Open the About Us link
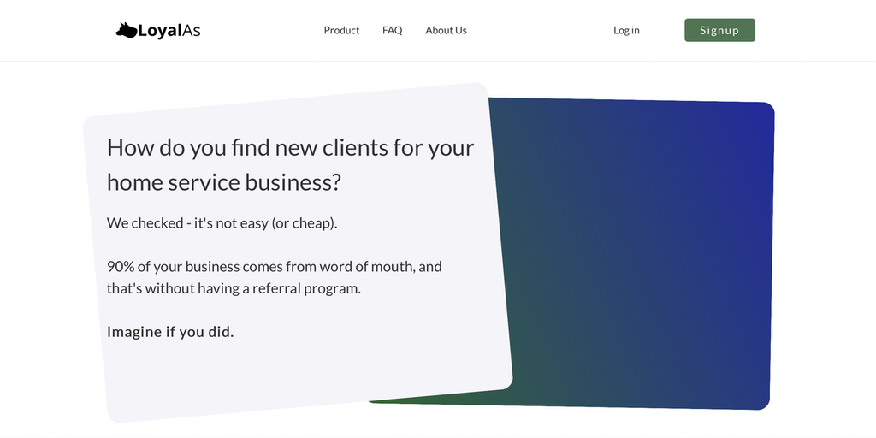 tap(446, 30)
